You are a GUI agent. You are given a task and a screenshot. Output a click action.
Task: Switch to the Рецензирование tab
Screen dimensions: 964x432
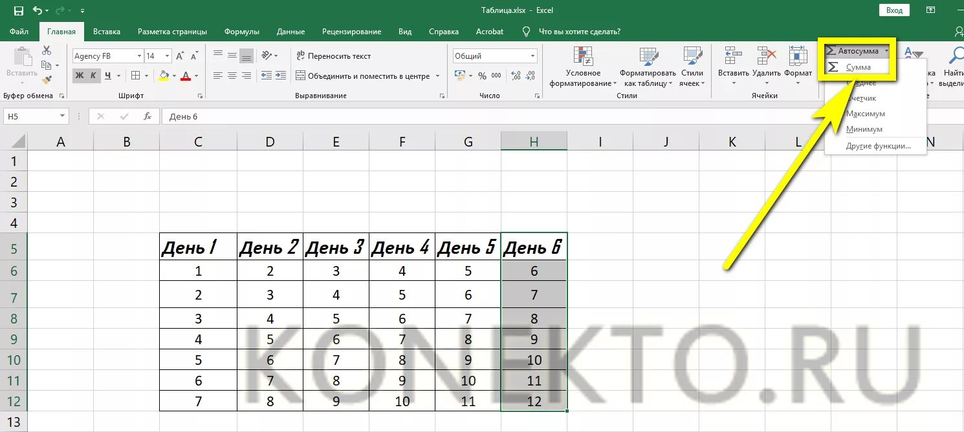pyautogui.click(x=353, y=31)
